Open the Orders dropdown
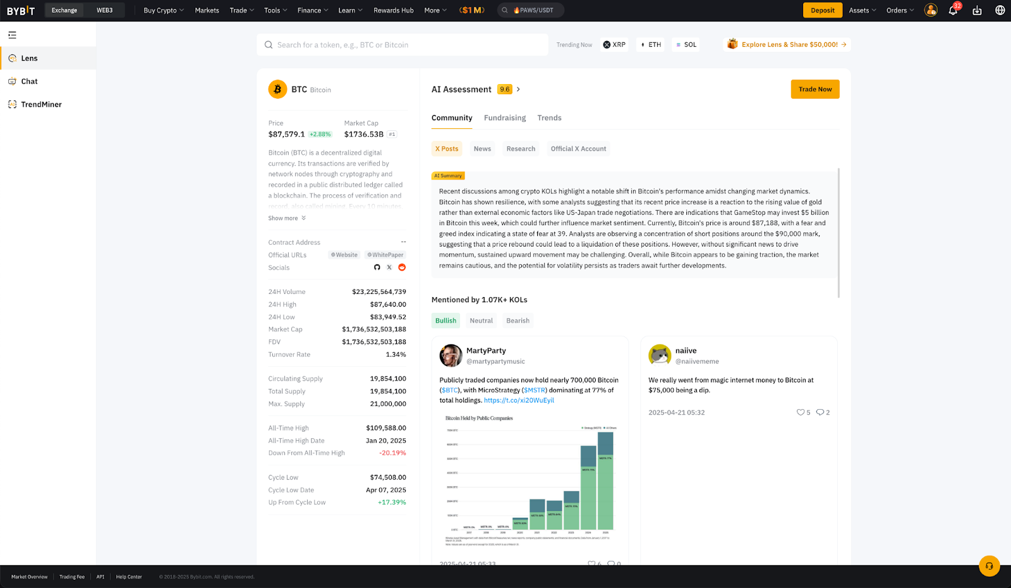 (900, 10)
